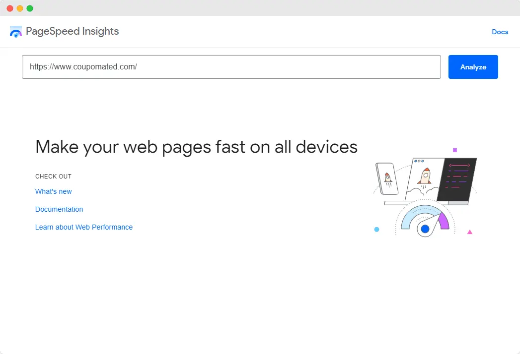Open the Documentation link
This screenshot has height=354, width=520.
tap(59, 209)
